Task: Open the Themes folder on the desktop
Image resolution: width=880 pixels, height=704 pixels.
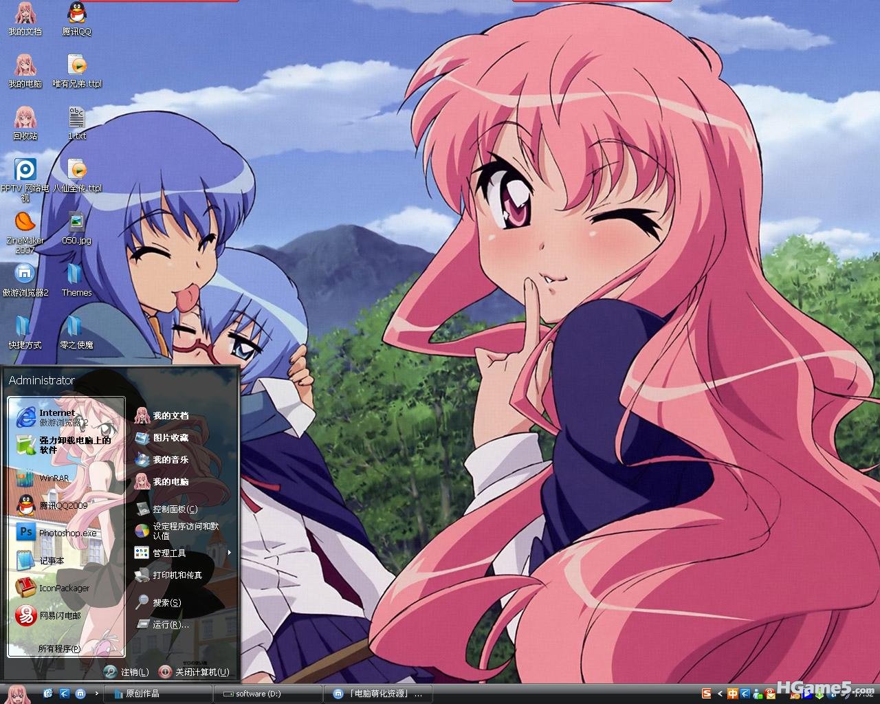Action: tap(77, 280)
